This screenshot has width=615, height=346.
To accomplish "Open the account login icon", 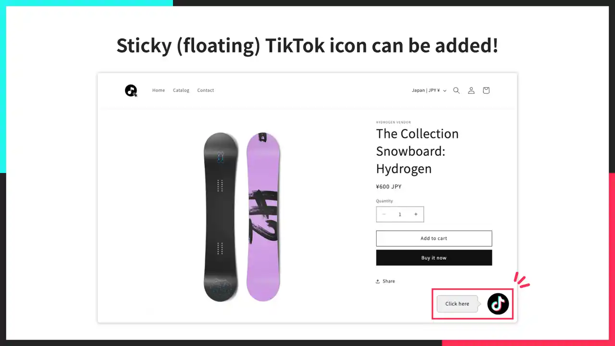I will [x=471, y=90].
